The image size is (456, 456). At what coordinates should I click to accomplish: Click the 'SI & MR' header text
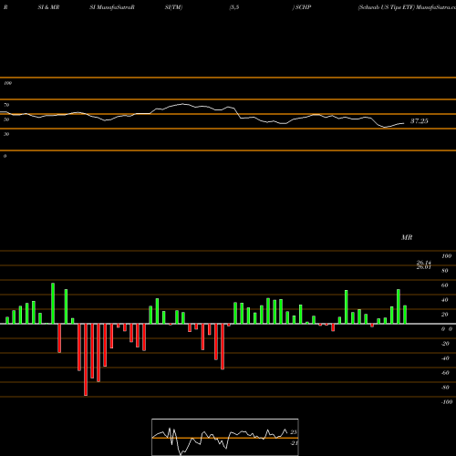[48, 7]
